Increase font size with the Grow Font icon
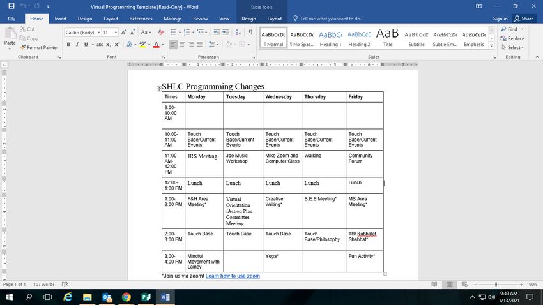This screenshot has height=305, width=543. click(124, 32)
